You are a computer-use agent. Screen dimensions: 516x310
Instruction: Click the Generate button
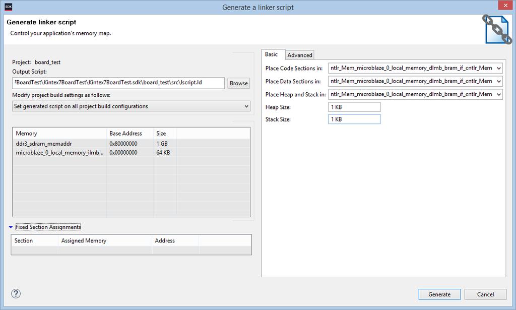point(439,294)
